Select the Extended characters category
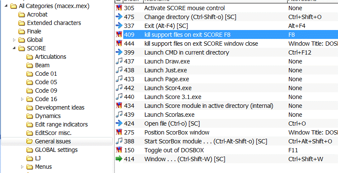This screenshot has height=173, width=338. [x=54, y=23]
